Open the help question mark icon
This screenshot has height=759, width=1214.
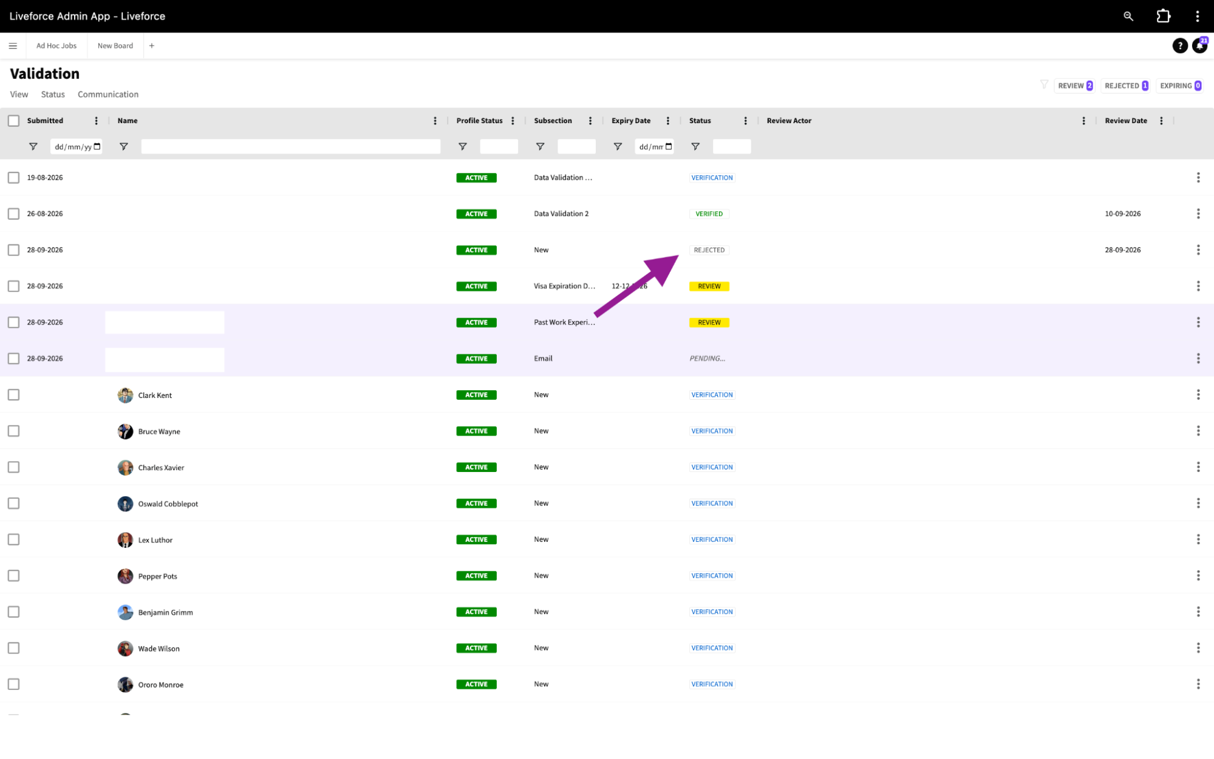(x=1179, y=46)
